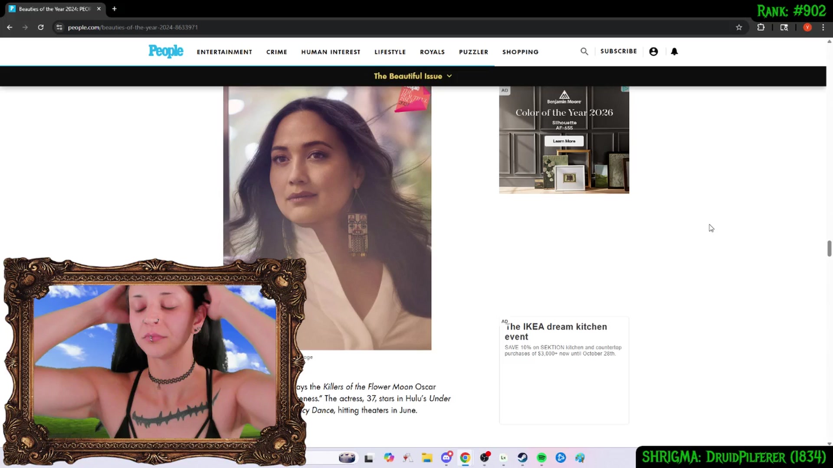Bookmark this page with the star icon
Screen dimensions: 833x468
[x=739, y=27]
